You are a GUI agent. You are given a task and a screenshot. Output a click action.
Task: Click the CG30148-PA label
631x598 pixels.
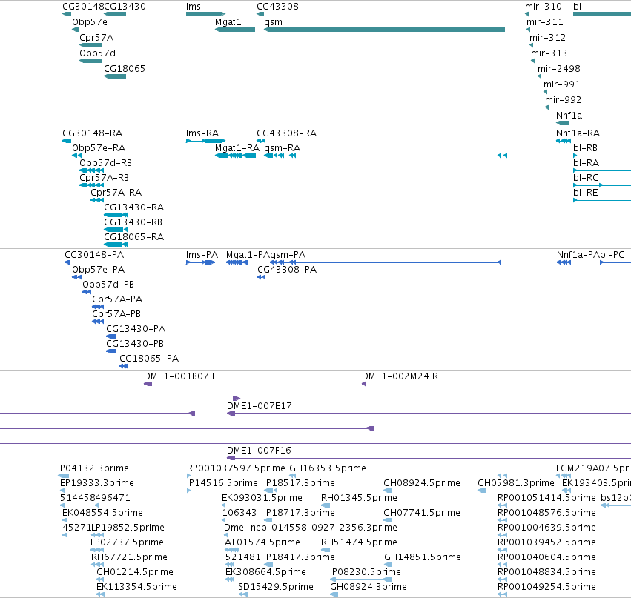coord(94,255)
